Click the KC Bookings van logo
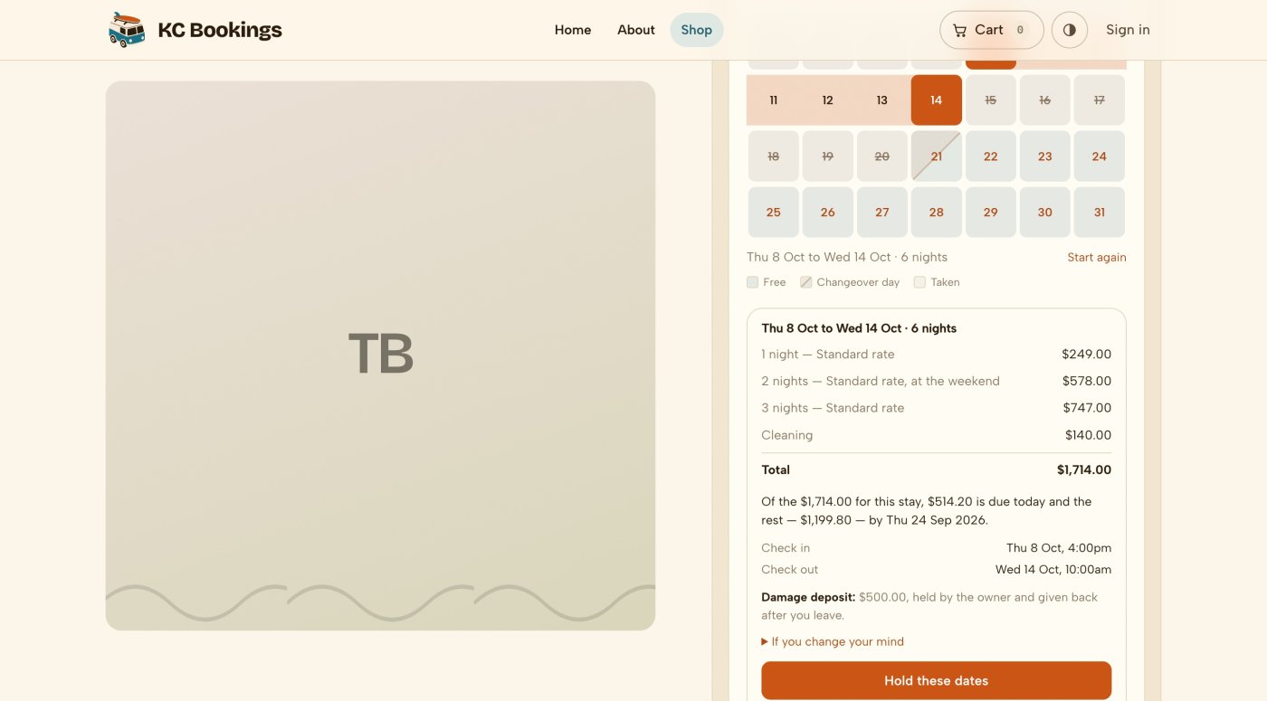This screenshot has width=1267, height=701. tap(127, 30)
